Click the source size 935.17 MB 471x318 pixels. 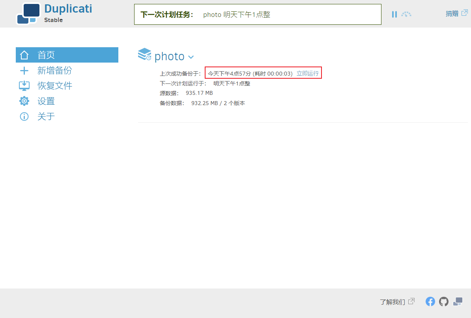point(199,93)
